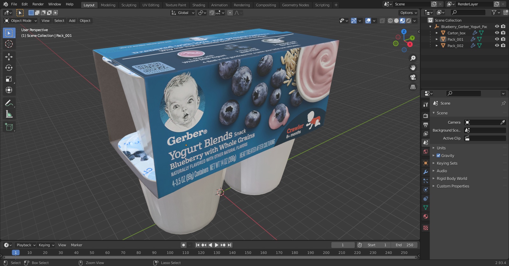Image resolution: width=509 pixels, height=266 pixels.
Task: Hide Pack_002 in viewport via eye icon
Action: pos(497,45)
